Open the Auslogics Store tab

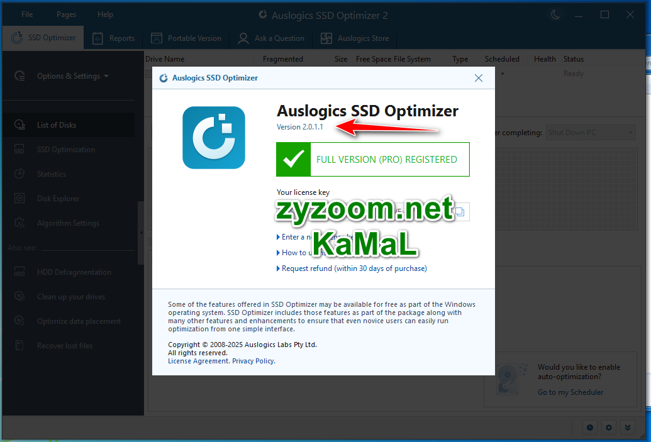(x=355, y=38)
